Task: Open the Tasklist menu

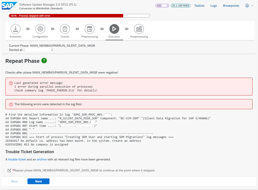Action: coord(199,6)
